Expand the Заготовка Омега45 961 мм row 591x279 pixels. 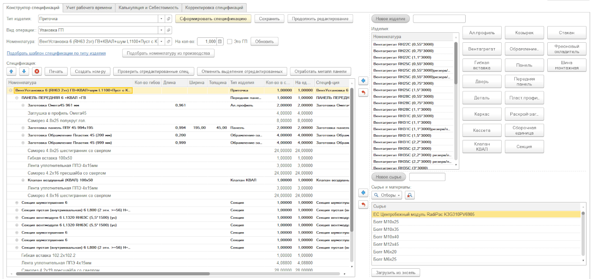point(23,105)
